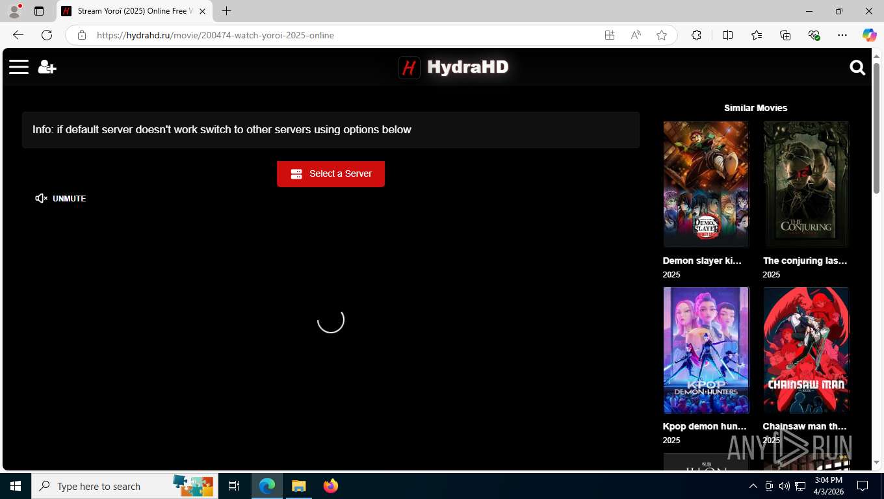
Task: Click the address bar URL
Action: (215, 35)
